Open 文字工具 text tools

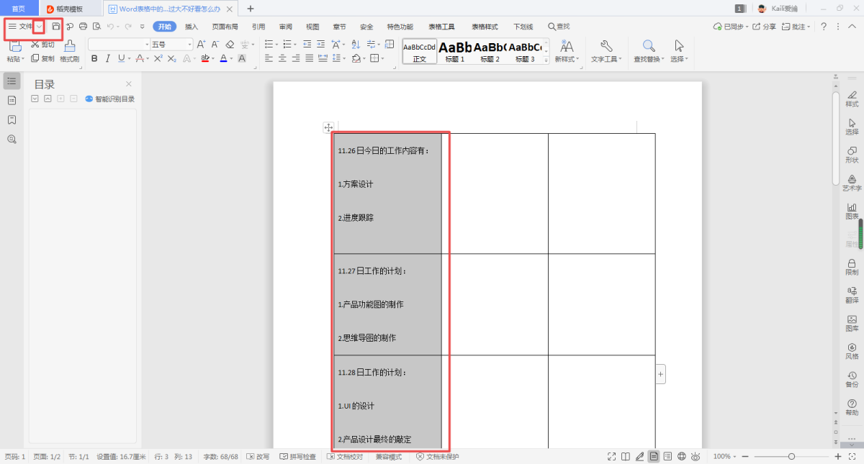point(606,50)
